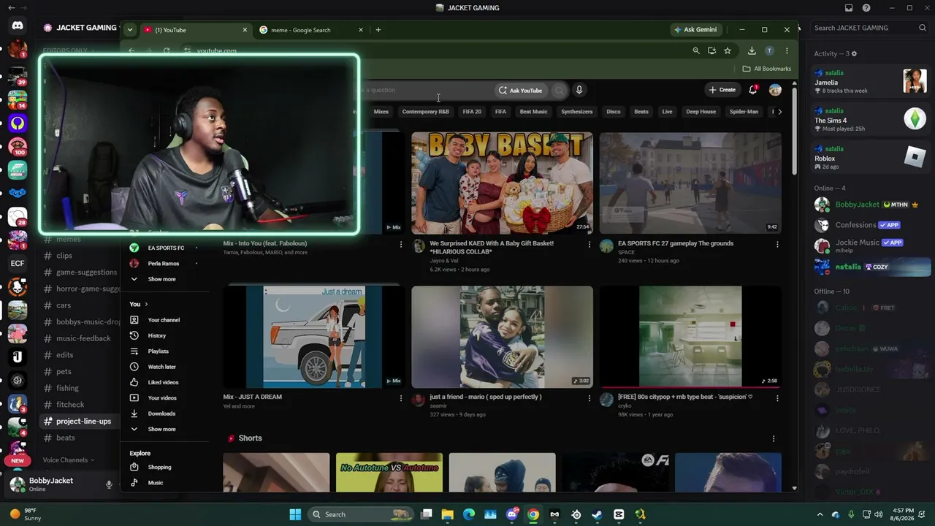935x526 pixels.
Task: Open All Bookmarks folder
Action: click(767, 69)
